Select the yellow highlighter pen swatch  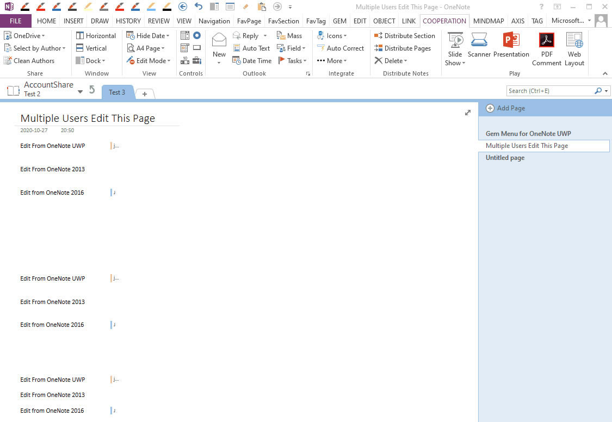(88, 7)
